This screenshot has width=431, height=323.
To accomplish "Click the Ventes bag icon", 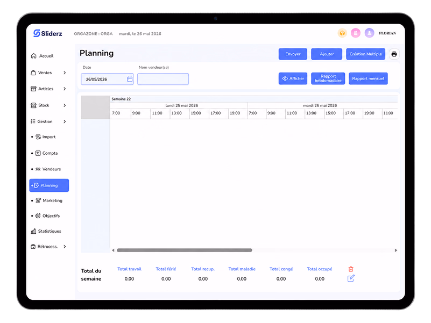I will tap(33, 73).
